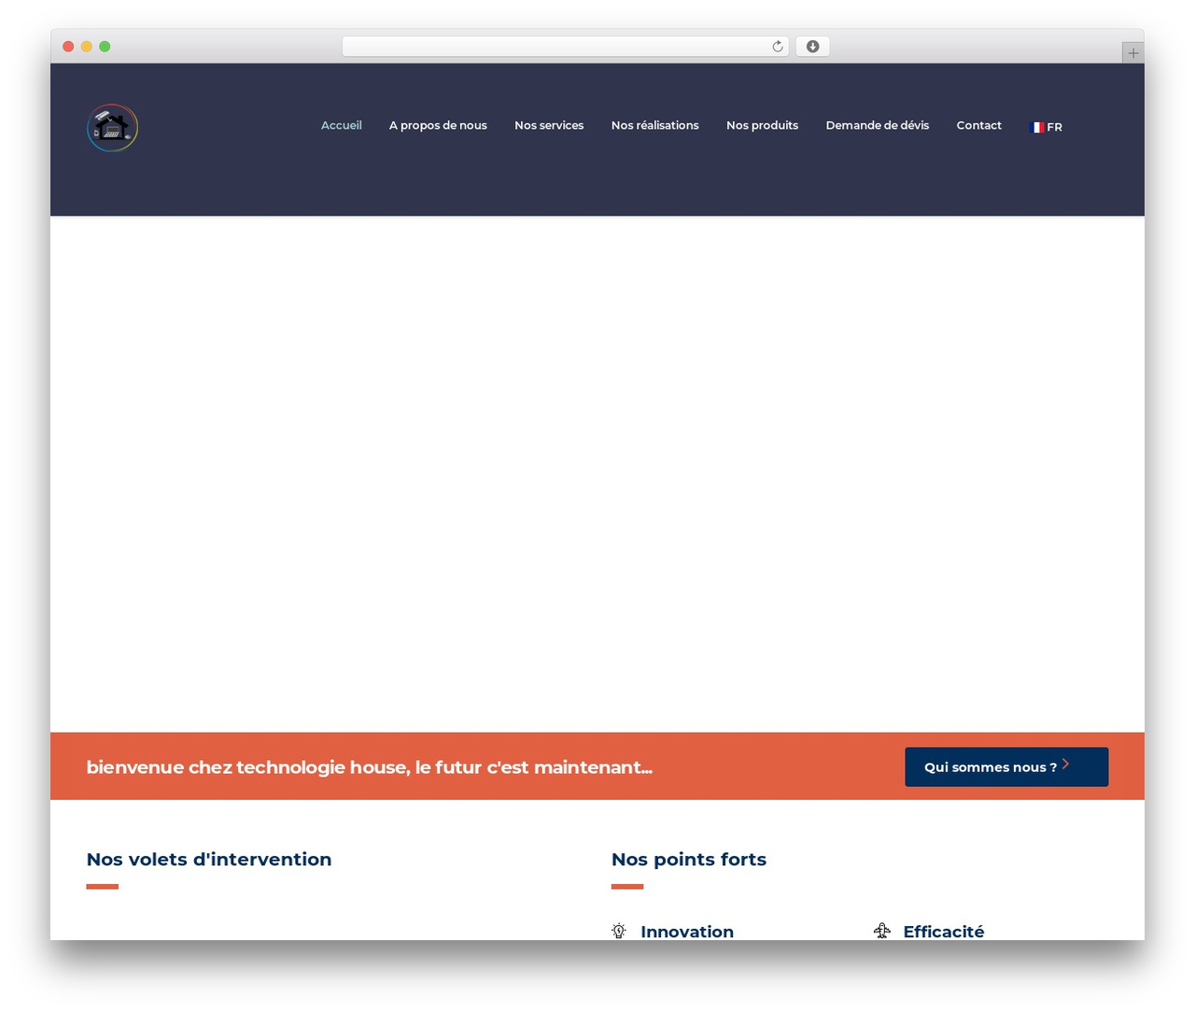Open a new tab with plus button
Viewport: 1195px width, 1012px height.
point(1132,53)
